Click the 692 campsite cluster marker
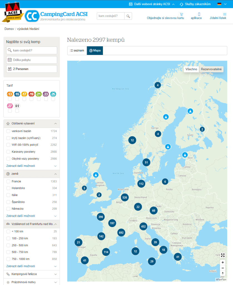Screen dimensions: 233x285 [x=121, y=232]
